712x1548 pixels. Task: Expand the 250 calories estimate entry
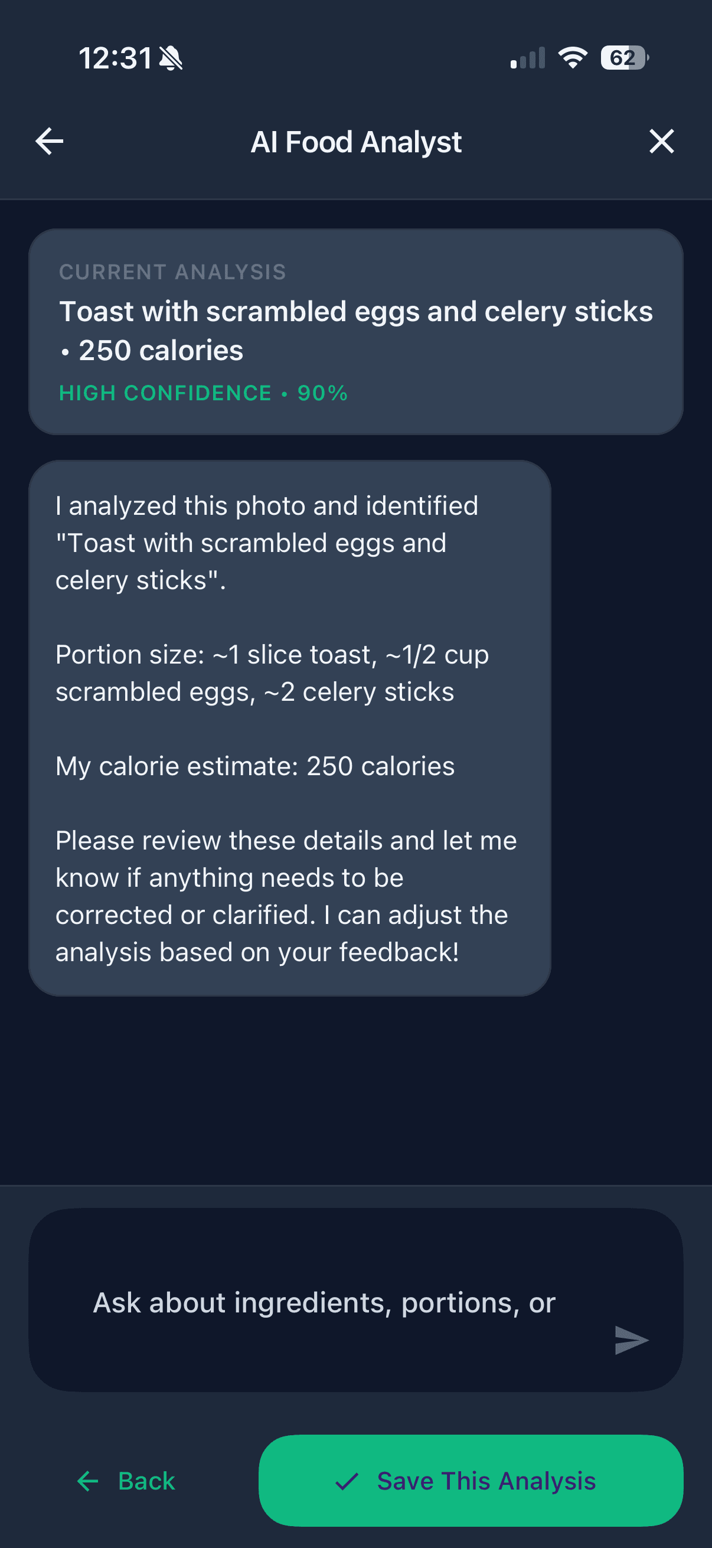(x=161, y=350)
